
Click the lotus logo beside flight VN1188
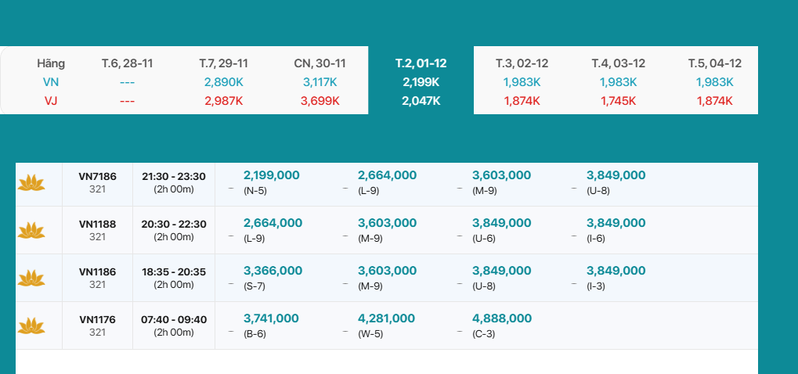[31, 231]
